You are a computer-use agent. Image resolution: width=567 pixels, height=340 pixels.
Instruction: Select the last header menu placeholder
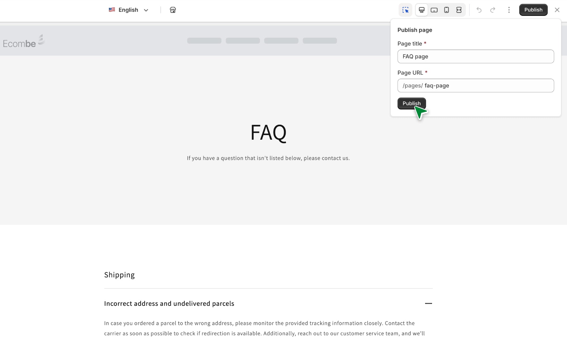coord(320,41)
